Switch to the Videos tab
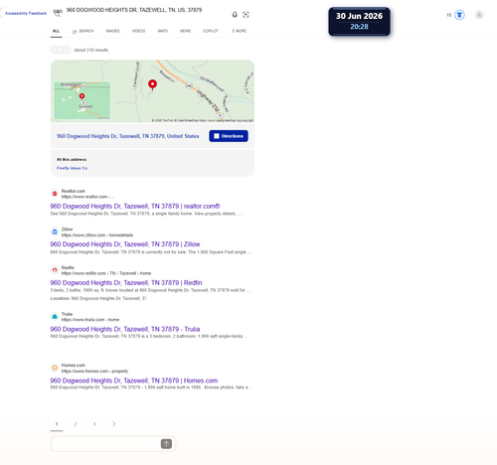The width and height of the screenshot is (497, 465). pyautogui.click(x=138, y=31)
